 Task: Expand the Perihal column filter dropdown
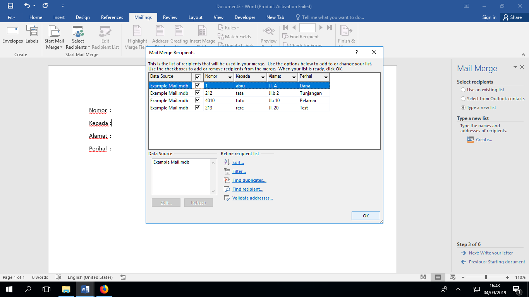(x=326, y=77)
